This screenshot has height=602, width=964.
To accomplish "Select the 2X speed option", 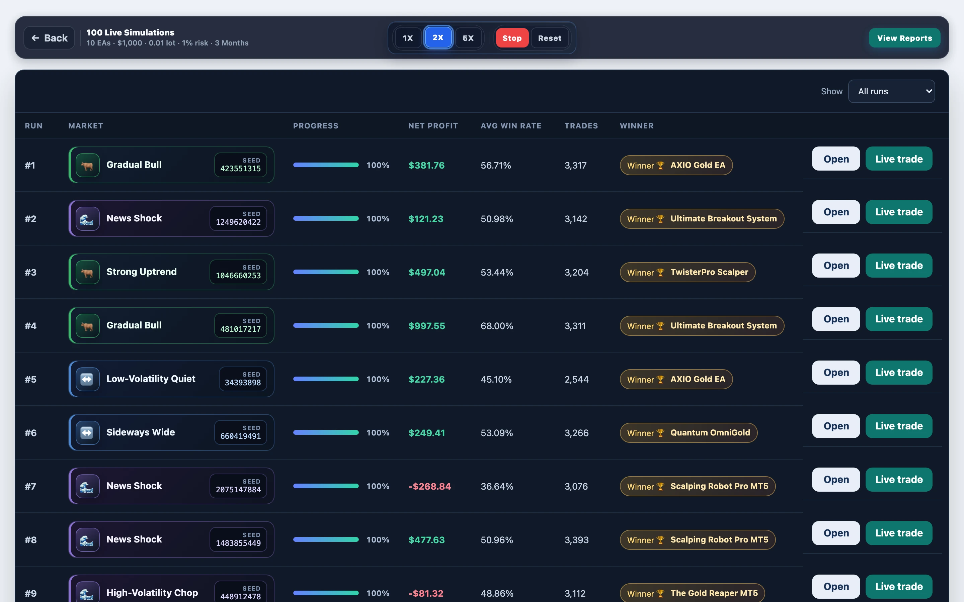I will coord(438,37).
